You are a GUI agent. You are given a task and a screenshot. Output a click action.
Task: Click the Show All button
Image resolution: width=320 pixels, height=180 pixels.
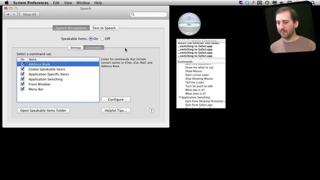point(29,14)
